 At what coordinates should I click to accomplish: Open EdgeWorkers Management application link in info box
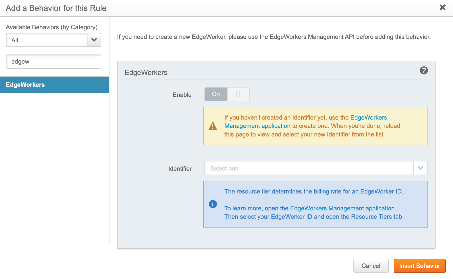[x=342, y=208]
